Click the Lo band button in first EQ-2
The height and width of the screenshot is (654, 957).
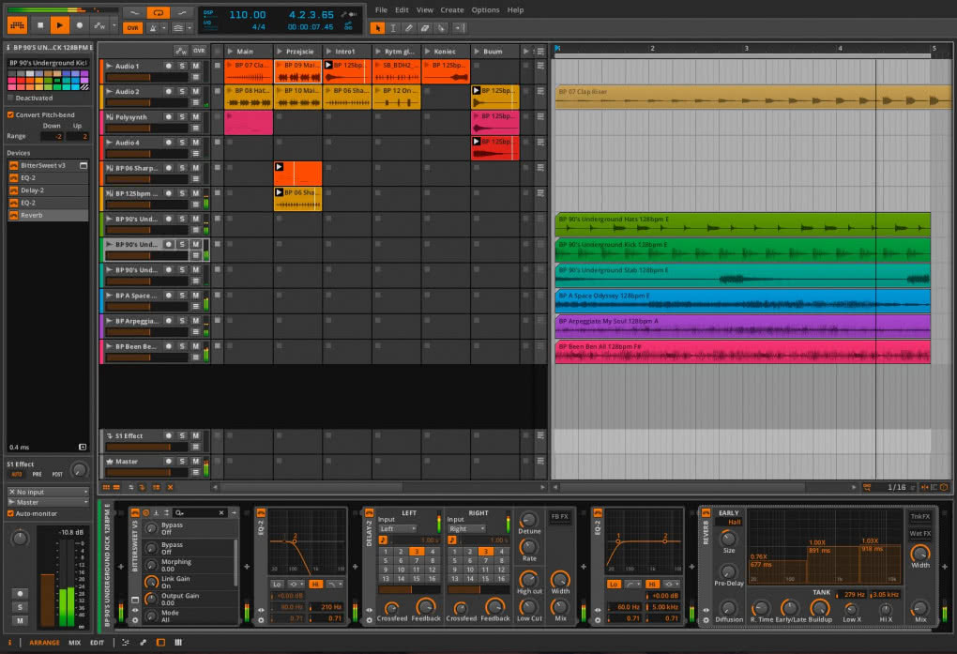(277, 585)
